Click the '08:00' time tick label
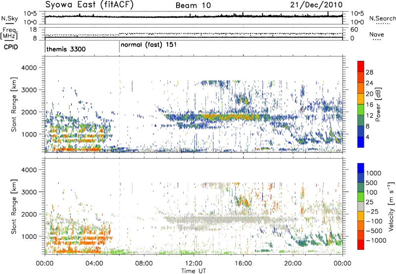 pyautogui.click(x=144, y=264)
